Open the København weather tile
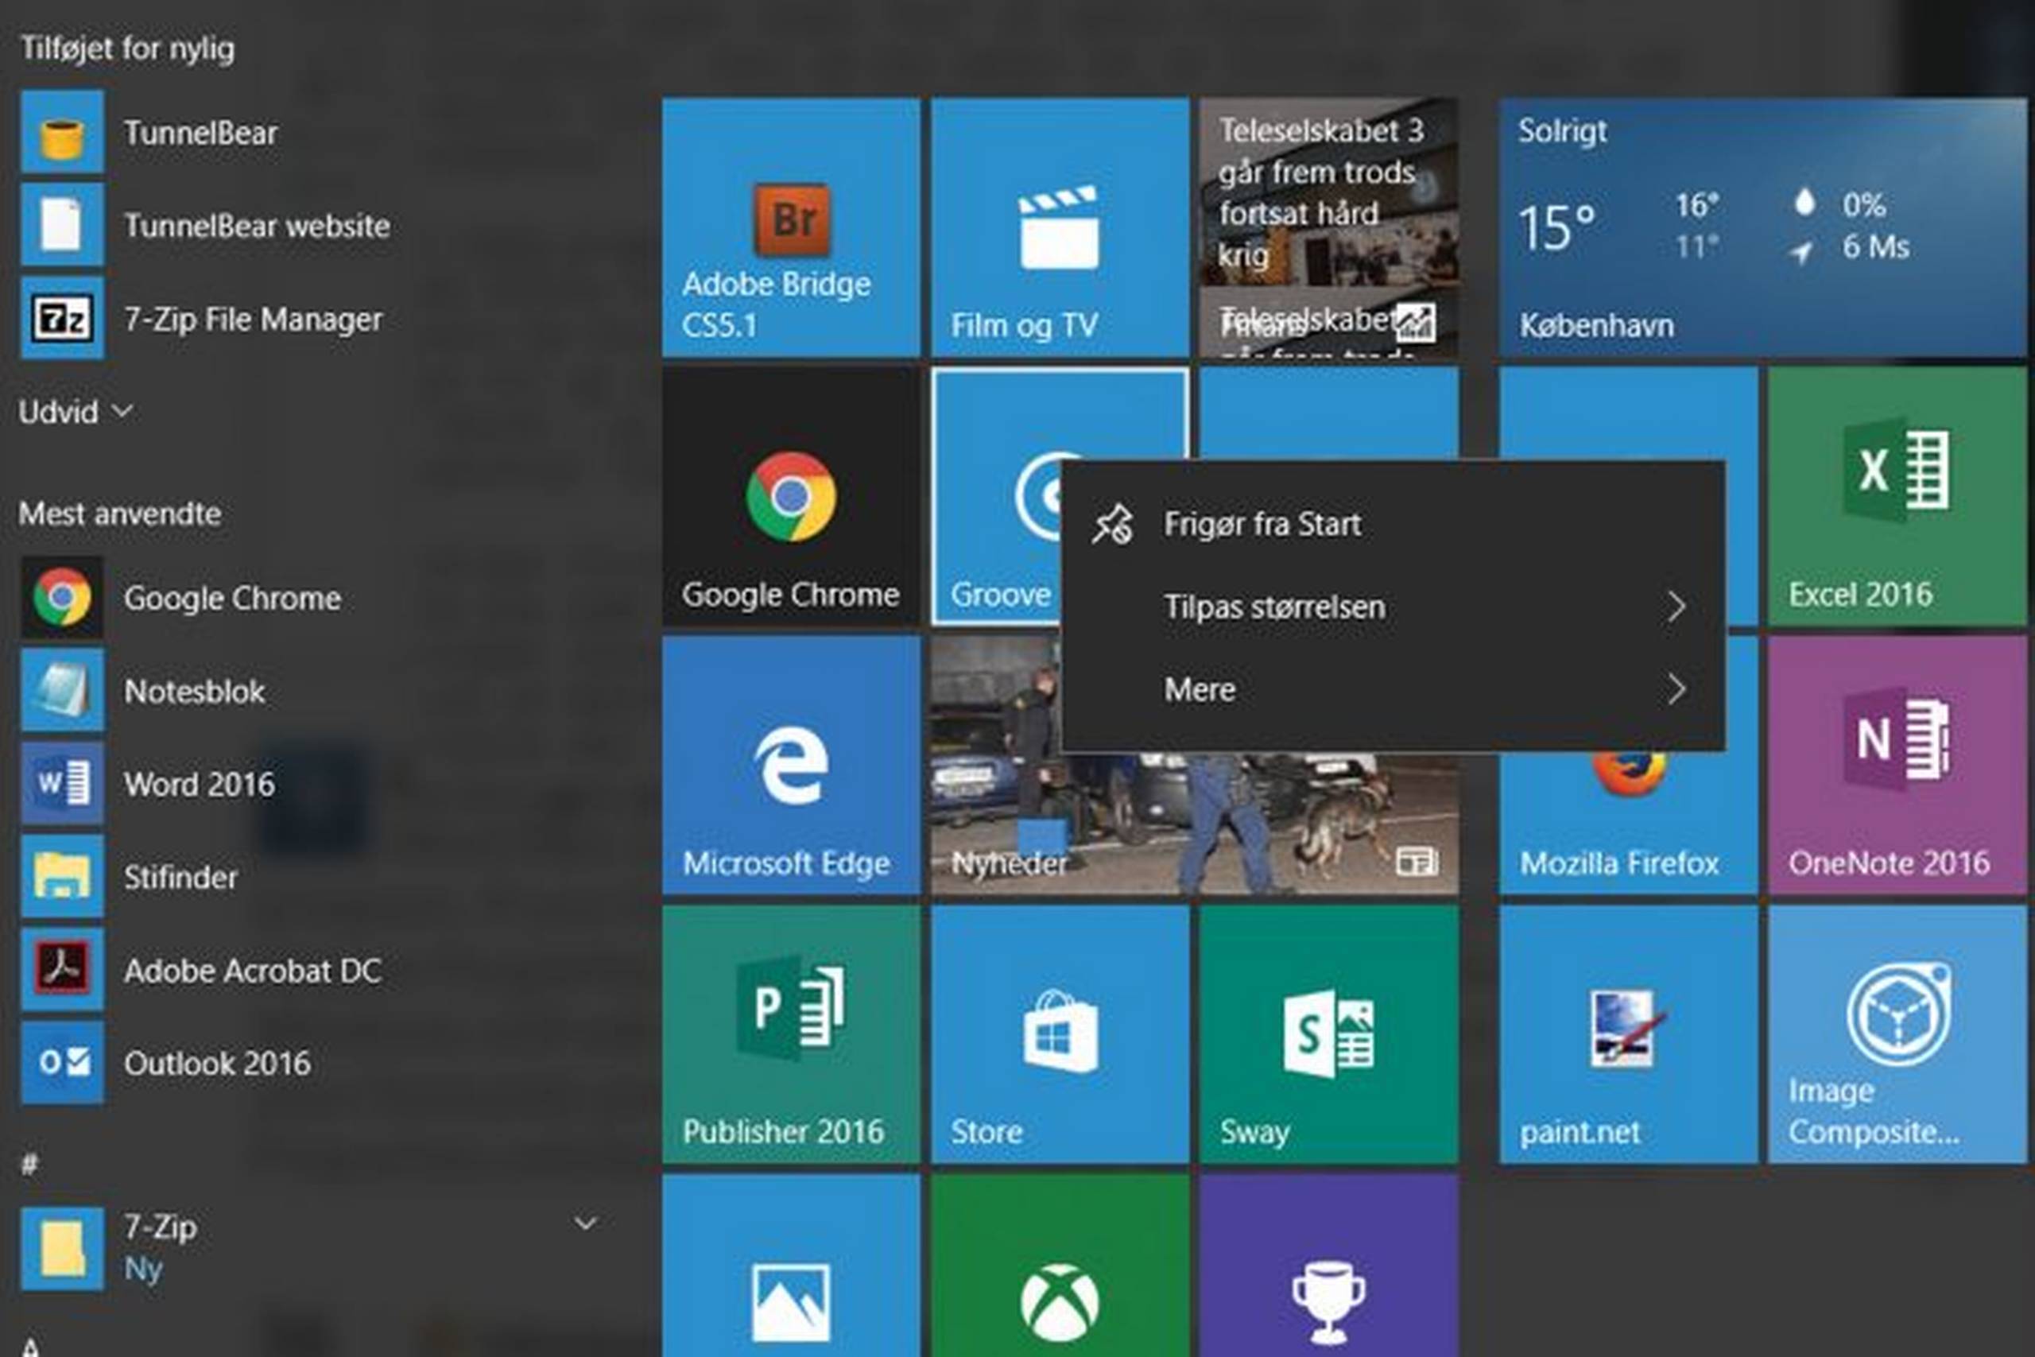This screenshot has width=2035, height=1357. [x=1762, y=227]
